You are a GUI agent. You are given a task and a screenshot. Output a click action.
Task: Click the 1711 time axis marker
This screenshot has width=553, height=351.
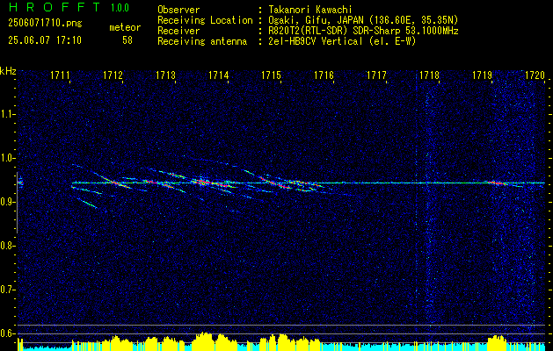pyautogui.click(x=60, y=75)
